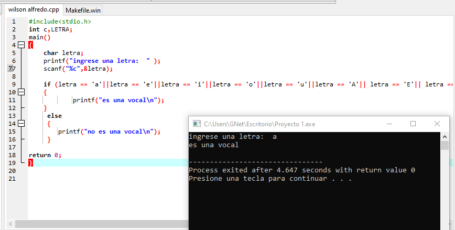
Task: Click the editor horizontal scrollbar track
Action: [105, 224]
